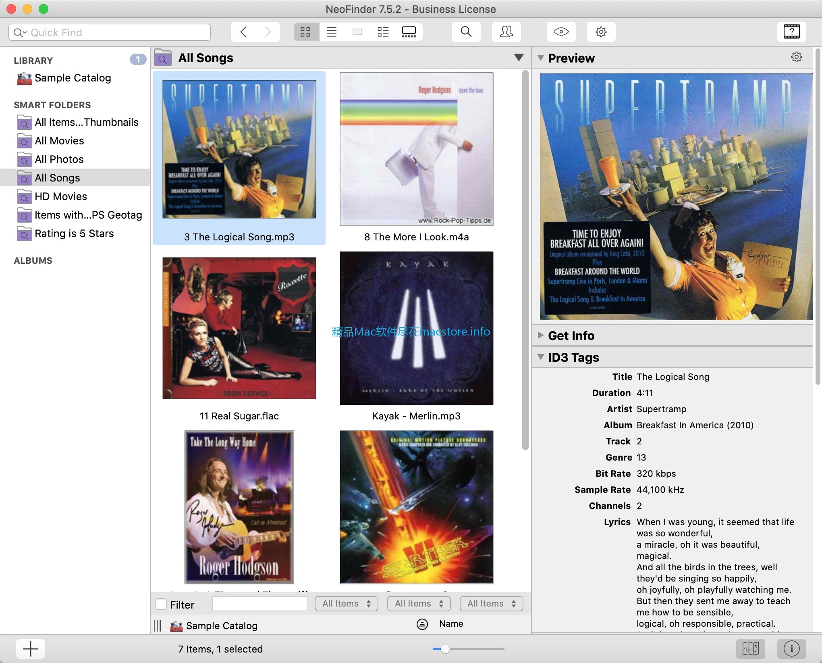Click Album value Breakfast In America (2010)
This screenshot has height=663, width=822.
(695, 425)
